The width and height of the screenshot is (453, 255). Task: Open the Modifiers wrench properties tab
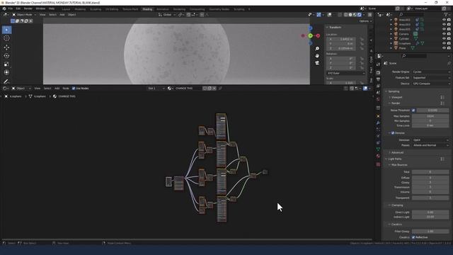coord(378,123)
